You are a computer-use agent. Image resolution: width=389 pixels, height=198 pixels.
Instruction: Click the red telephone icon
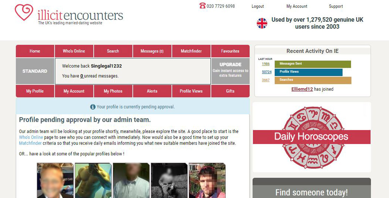pyautogui.click(x=202, y=5)
